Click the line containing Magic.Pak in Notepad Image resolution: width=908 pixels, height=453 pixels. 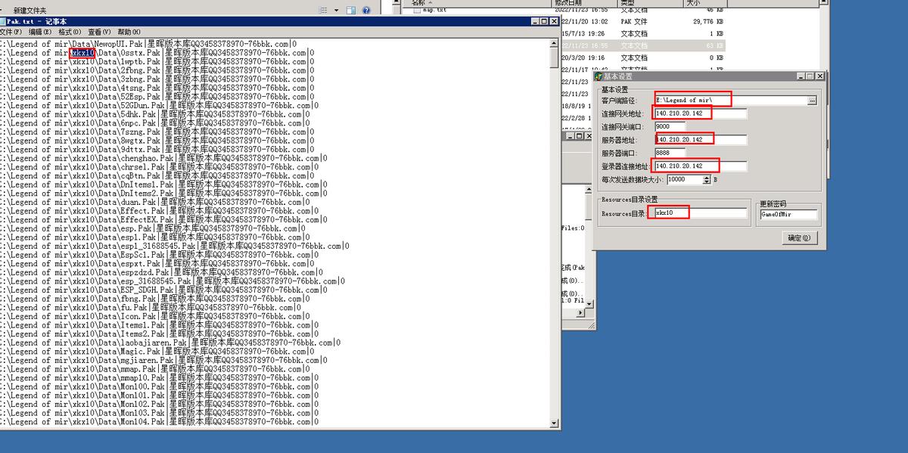tap(157, 352)
